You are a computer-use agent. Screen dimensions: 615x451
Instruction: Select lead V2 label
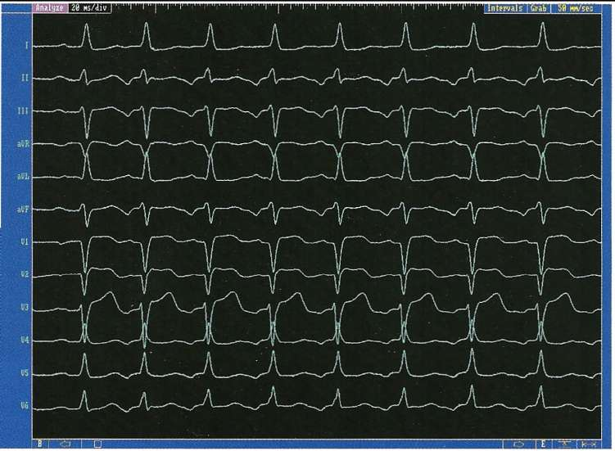(25, 274)
